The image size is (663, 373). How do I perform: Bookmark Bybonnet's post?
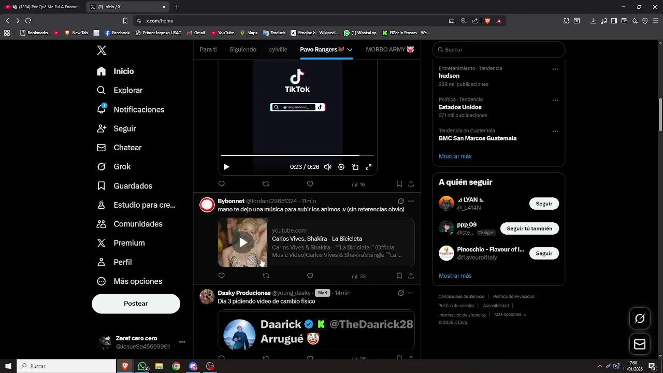(399, 276)
